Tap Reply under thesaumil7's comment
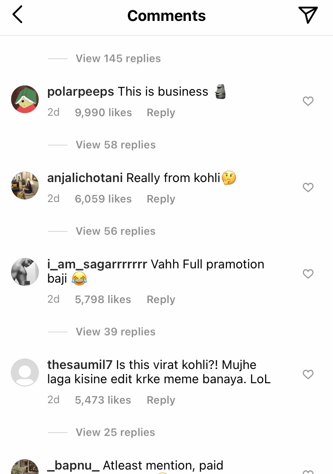Viewport: 333px width, 474px height. pos(160,400)
